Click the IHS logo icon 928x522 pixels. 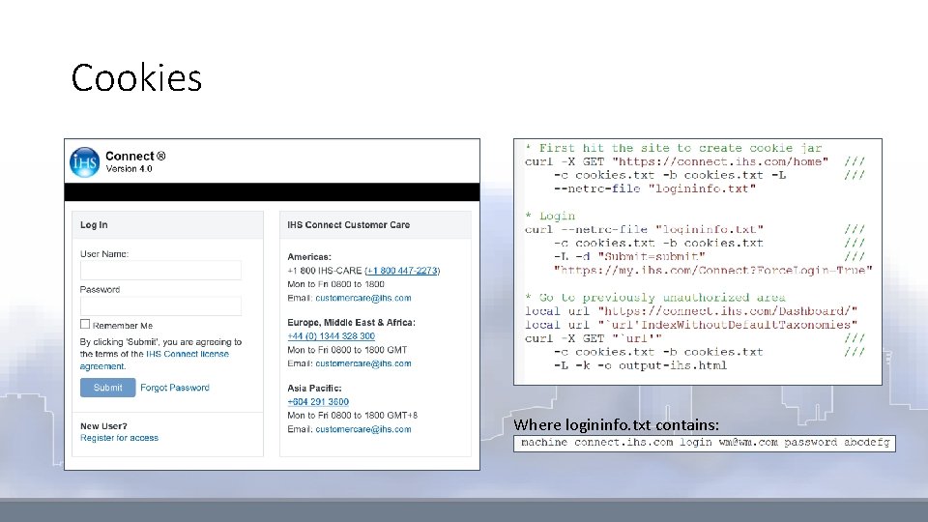(85, 162)
